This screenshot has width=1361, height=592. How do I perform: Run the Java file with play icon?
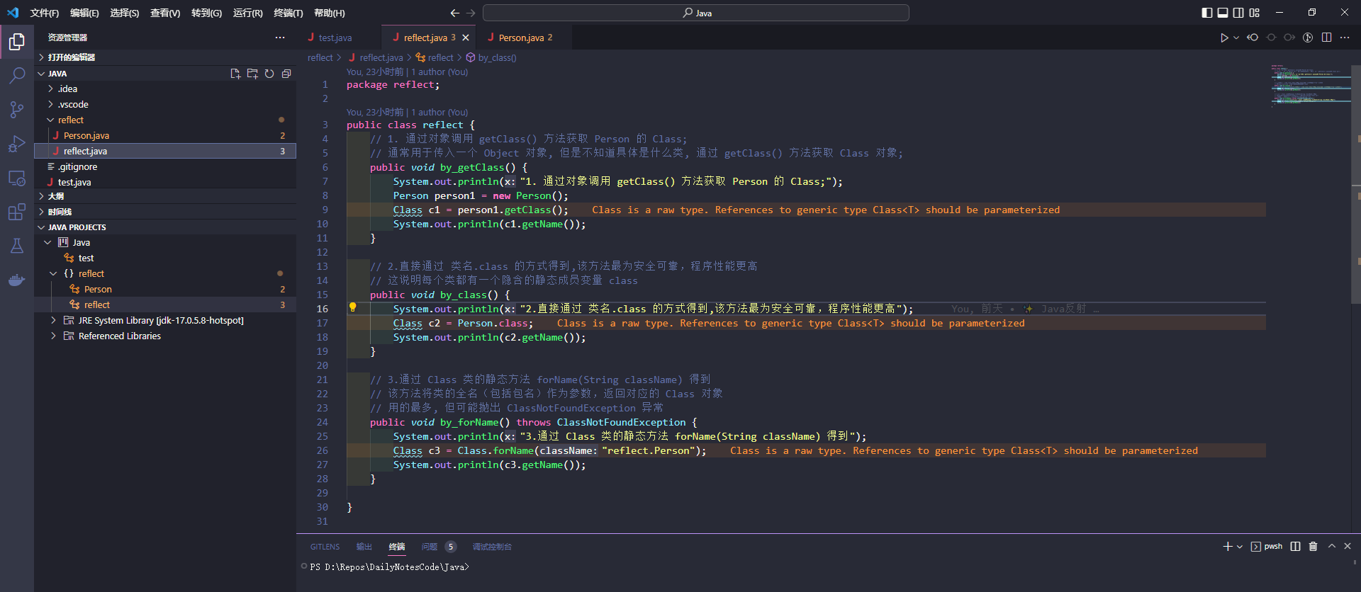[1224, 38]
